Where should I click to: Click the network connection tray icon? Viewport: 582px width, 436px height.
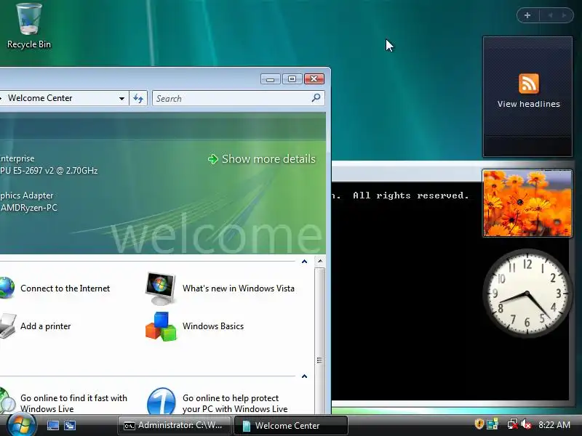click(x=512, y=424)
